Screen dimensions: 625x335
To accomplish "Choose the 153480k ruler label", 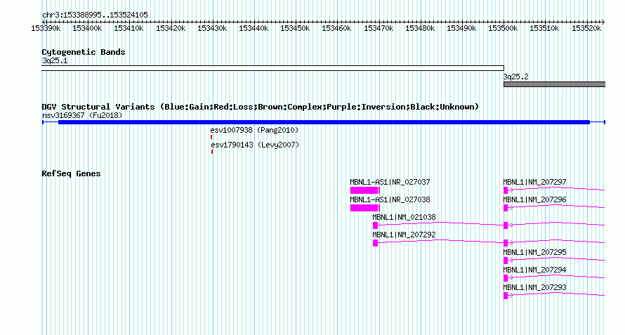I will pos(420,28).
